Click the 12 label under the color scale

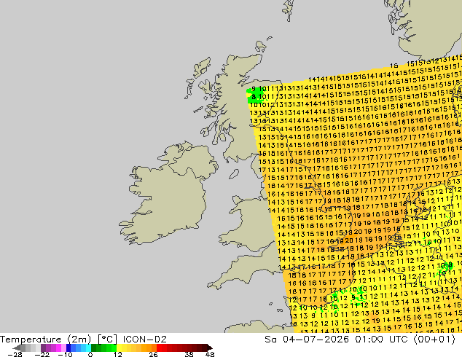point(118,354)
